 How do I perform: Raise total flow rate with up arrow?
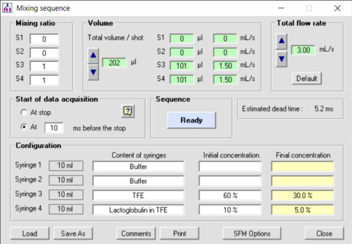pos(282,41)
